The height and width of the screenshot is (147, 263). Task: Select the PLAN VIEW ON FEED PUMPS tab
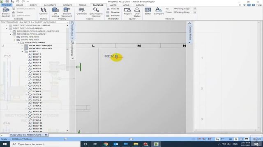[26, 135]
